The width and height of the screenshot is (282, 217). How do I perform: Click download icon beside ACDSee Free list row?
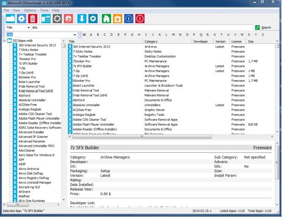coord(70,110)
